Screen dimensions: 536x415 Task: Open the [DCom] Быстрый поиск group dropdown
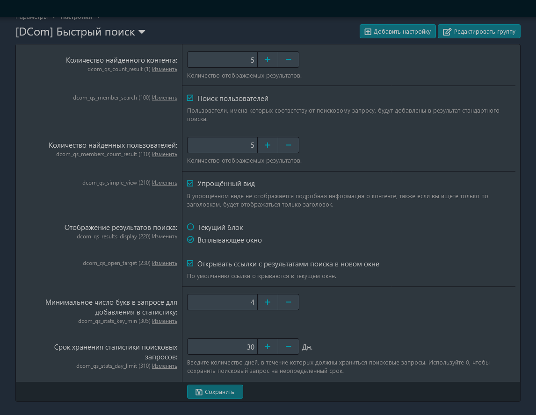tap(142, 32)
